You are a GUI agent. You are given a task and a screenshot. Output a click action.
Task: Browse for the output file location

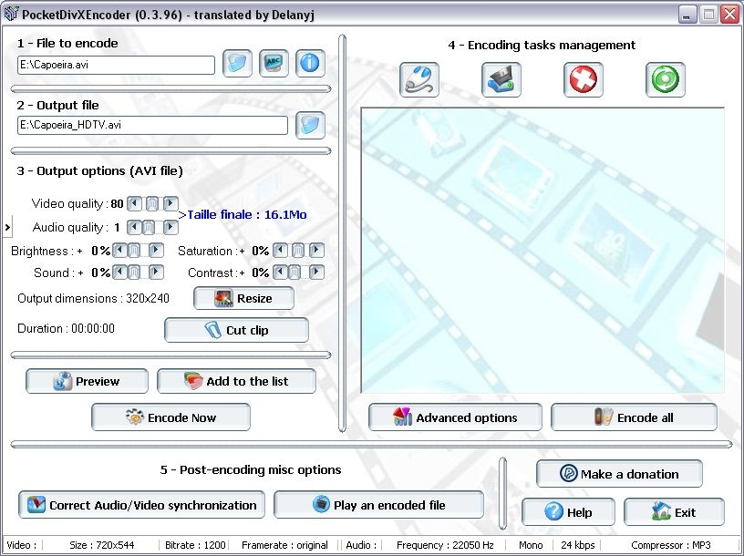310,125
